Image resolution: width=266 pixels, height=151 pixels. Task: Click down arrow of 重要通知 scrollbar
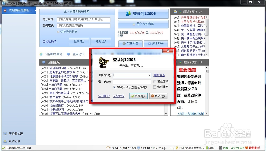coord(206,114)
